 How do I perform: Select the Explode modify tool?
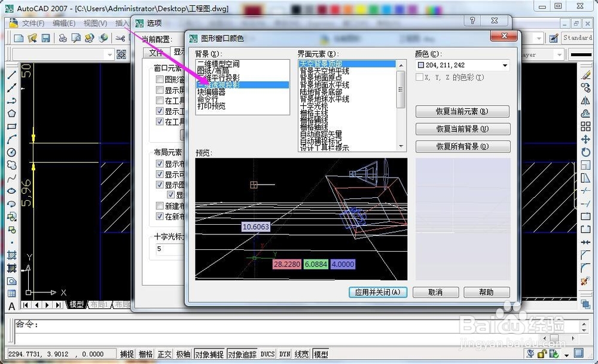[585, 282]
